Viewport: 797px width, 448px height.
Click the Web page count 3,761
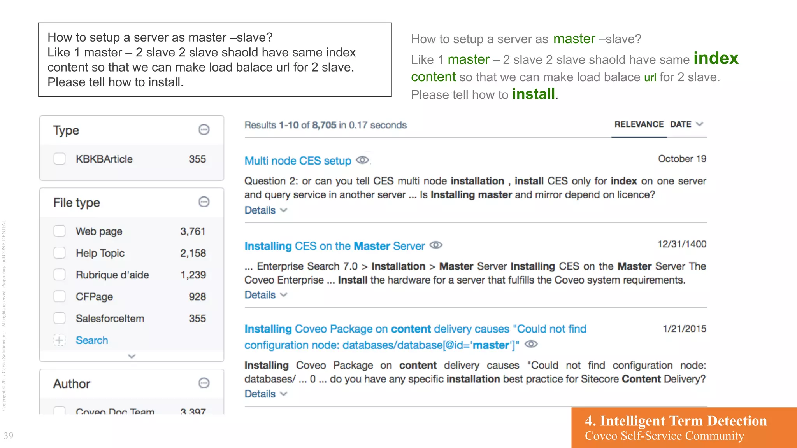click(x=193, y=231)
